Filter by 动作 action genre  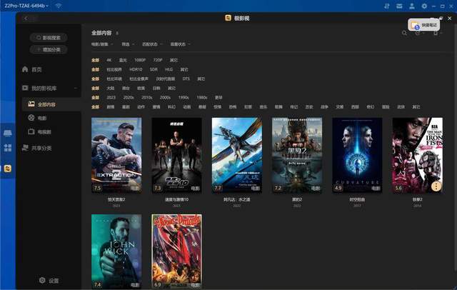click(141, 106)
